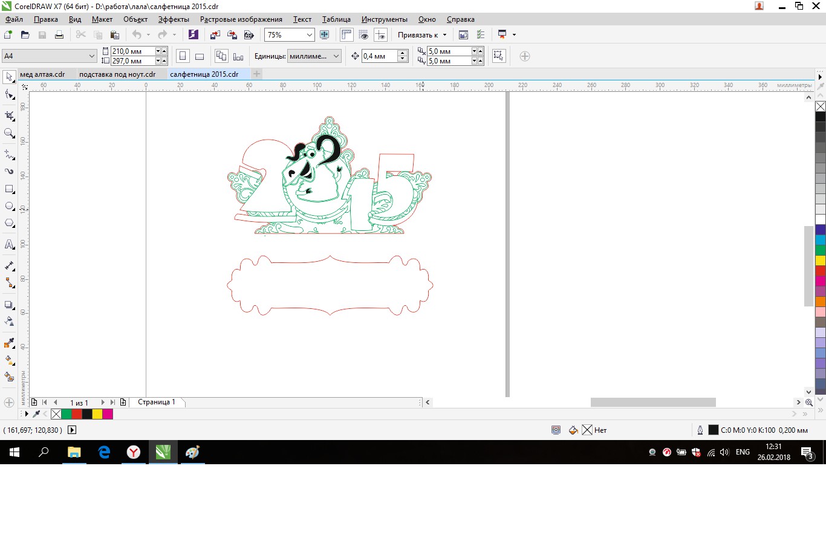Select the Pick tool in the toolbox
This screenshot has width=826, height=544.
click(9, 77)
